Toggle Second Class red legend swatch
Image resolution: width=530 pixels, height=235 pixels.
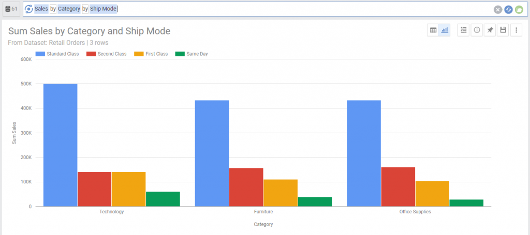point(91,54)
